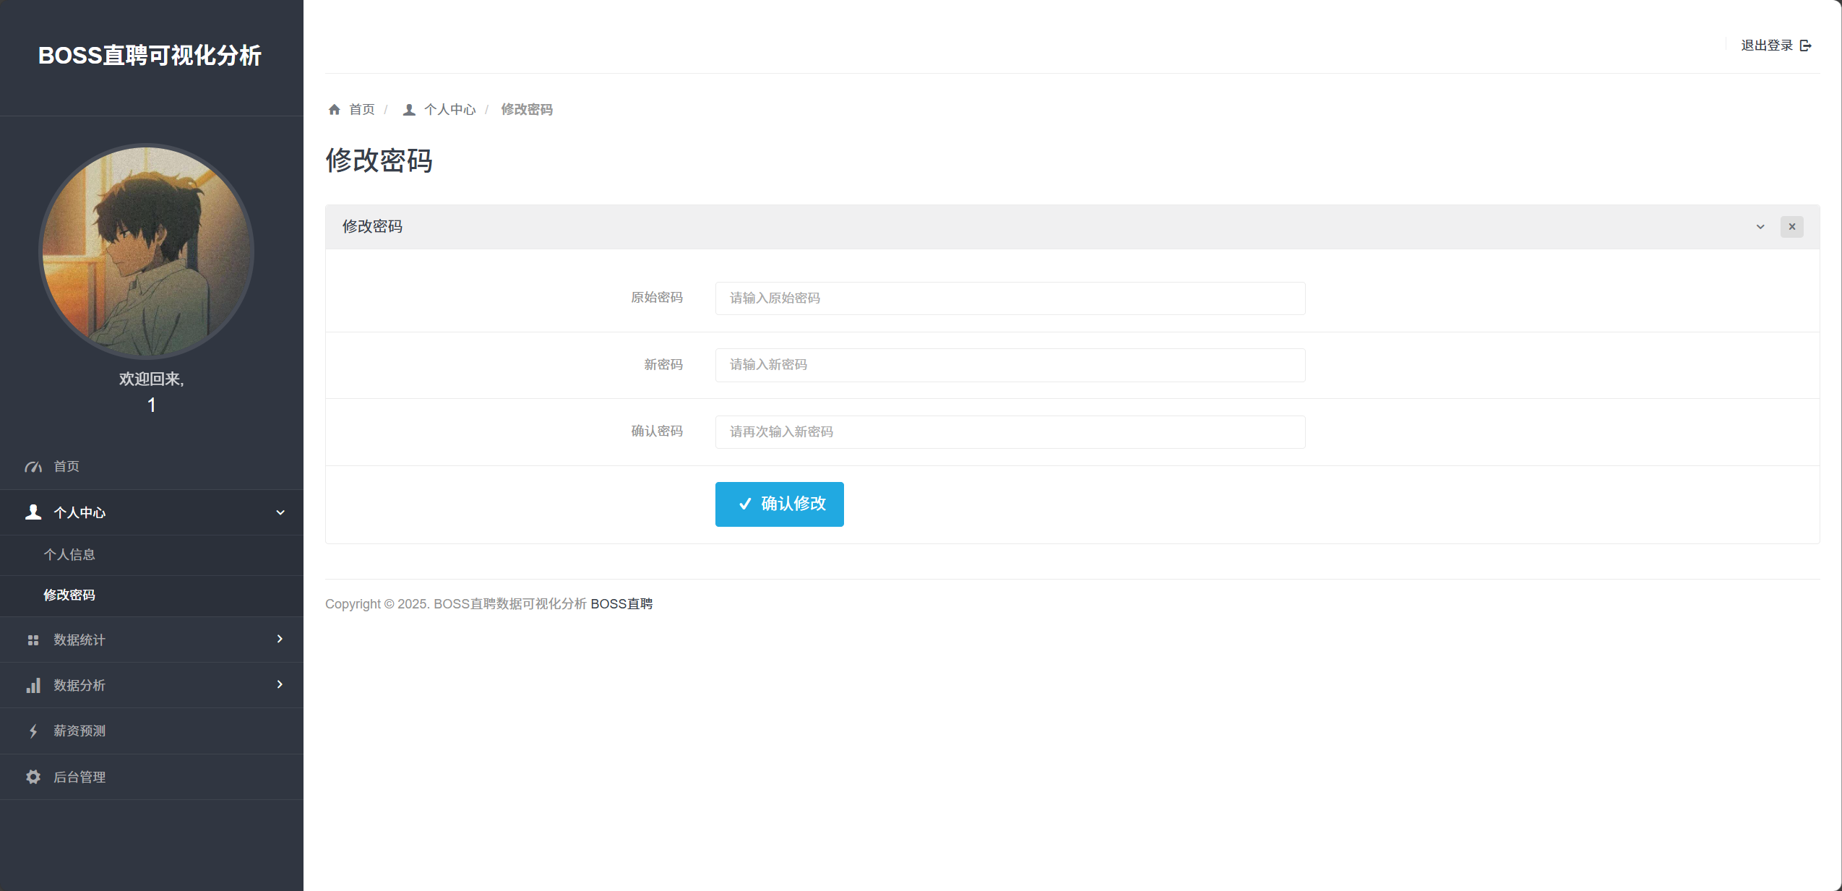Click the user icon in breadcrumb
This screenshot has height=891, width=1842.
tap(409, 110)
